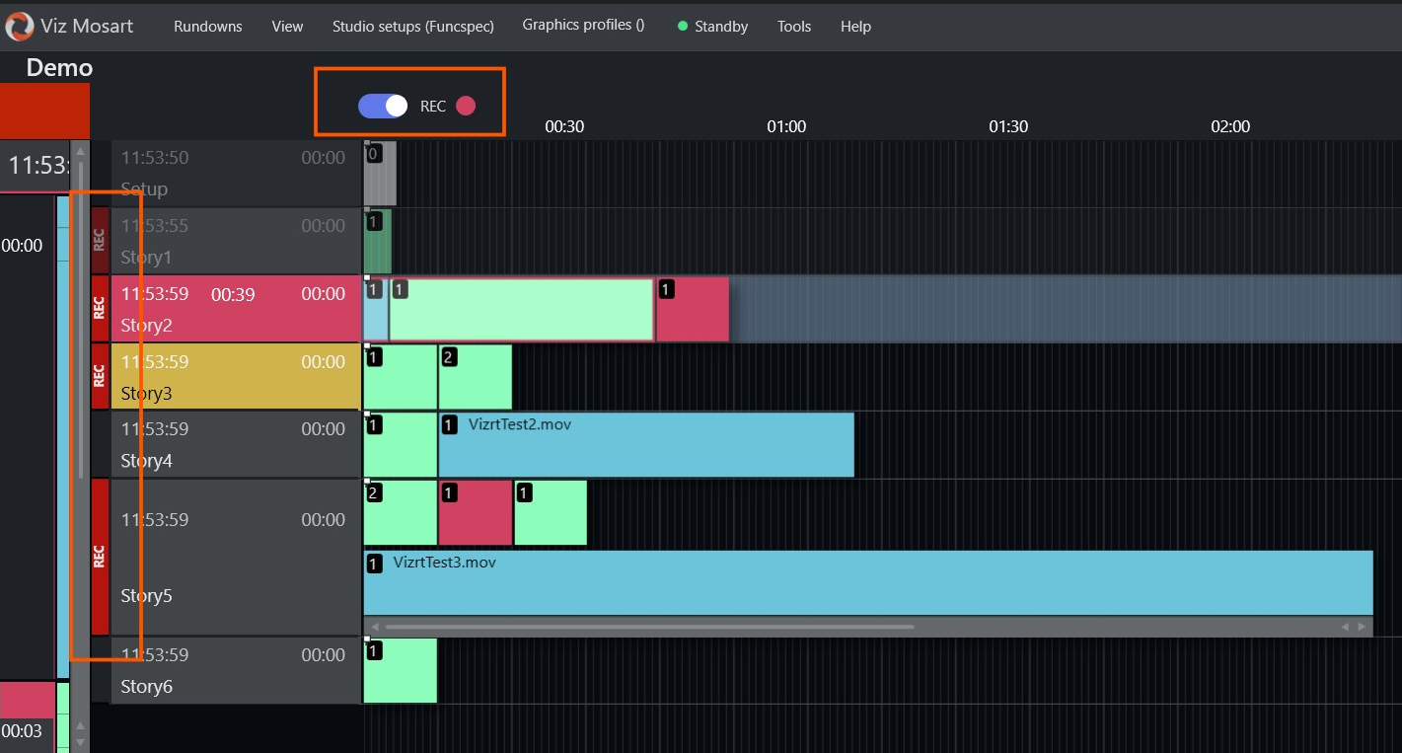The width and height of the screenshot is (1402, 753).
Task: Open the Graphics profiles dropdown
Action: pyautogui.click(x=583, y=25)
